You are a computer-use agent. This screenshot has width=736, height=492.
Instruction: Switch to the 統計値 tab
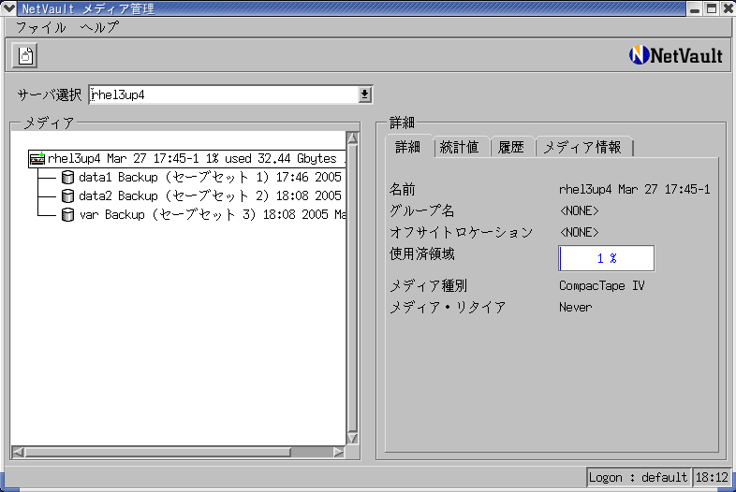459,147
